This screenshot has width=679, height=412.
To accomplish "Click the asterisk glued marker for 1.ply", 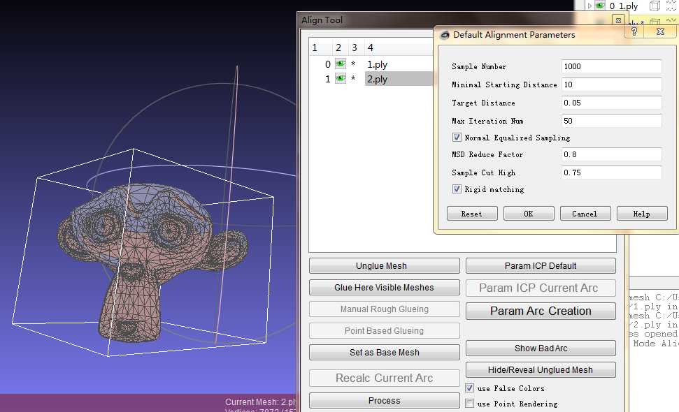I will click(x=353, y=64).
